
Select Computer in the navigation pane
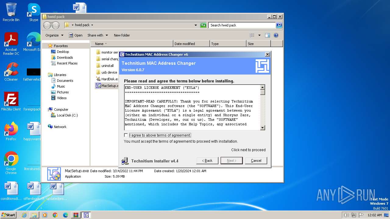coord(61,109)
